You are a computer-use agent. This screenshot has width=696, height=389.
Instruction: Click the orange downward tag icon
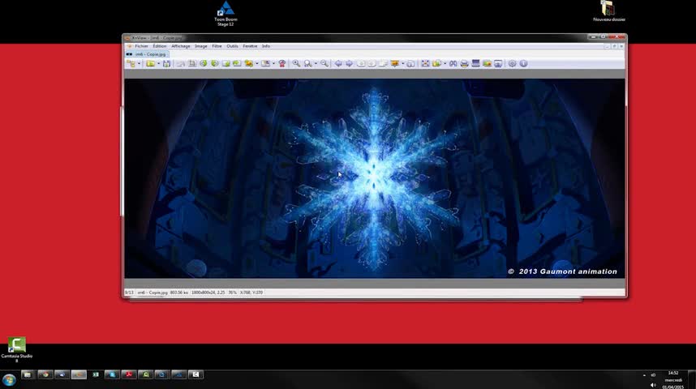click(x=394, y=64)
